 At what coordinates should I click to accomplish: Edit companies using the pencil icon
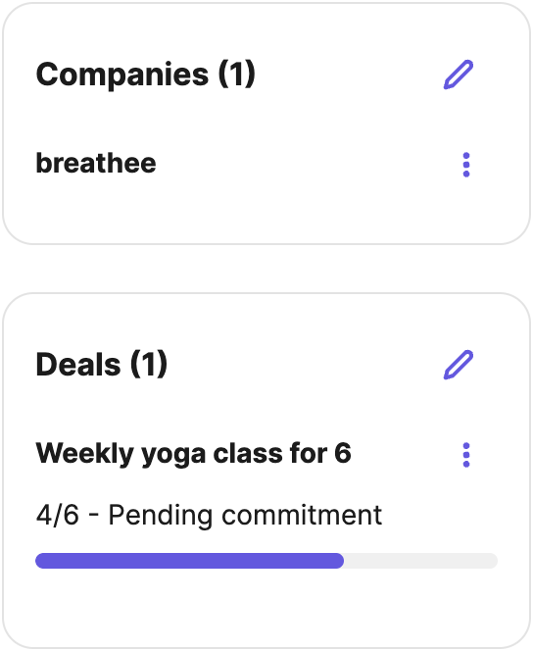pyautogui.click(x=459, y=75)
